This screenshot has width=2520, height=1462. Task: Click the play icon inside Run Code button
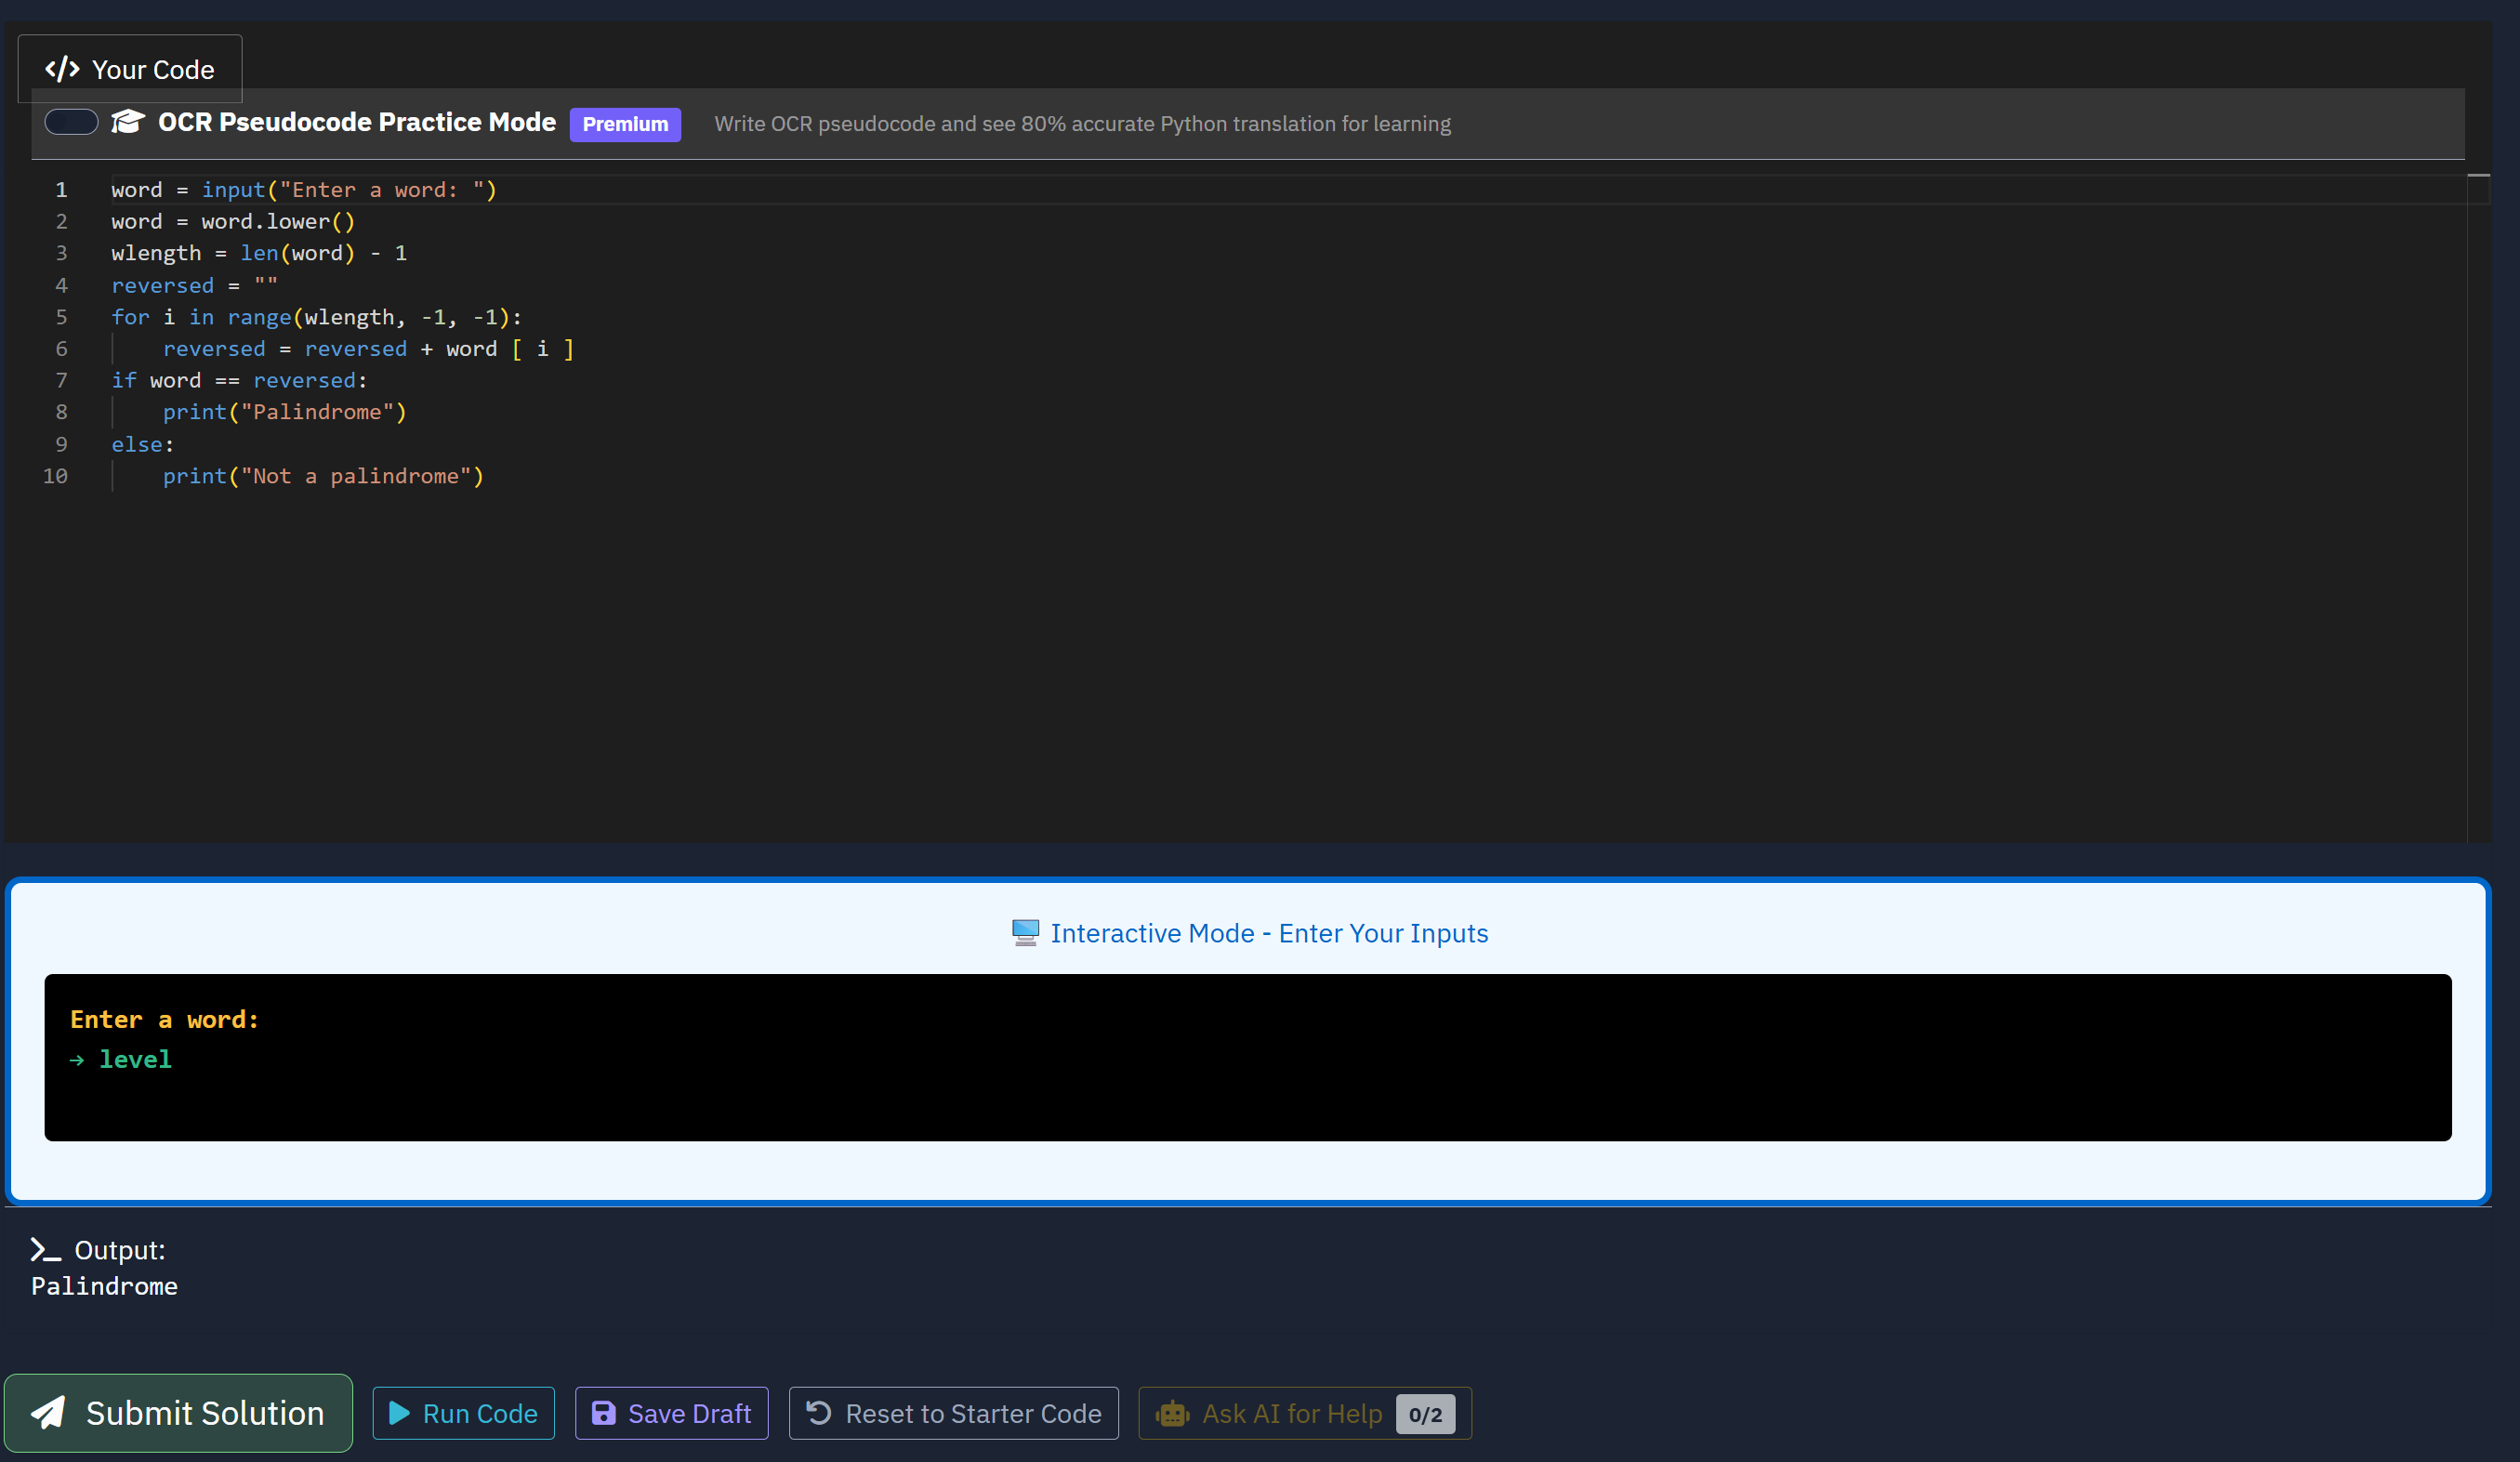(x=399, y=1413)
